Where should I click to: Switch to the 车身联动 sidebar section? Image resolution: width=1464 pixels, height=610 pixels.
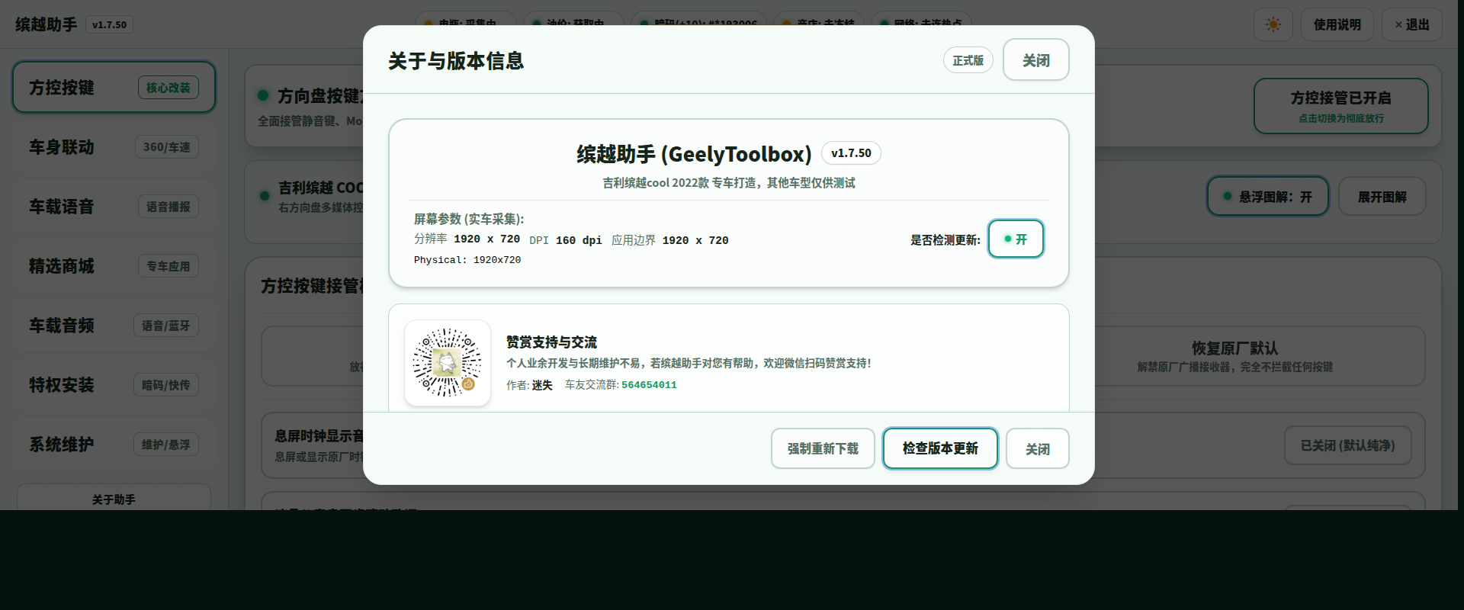click(114, 147)
